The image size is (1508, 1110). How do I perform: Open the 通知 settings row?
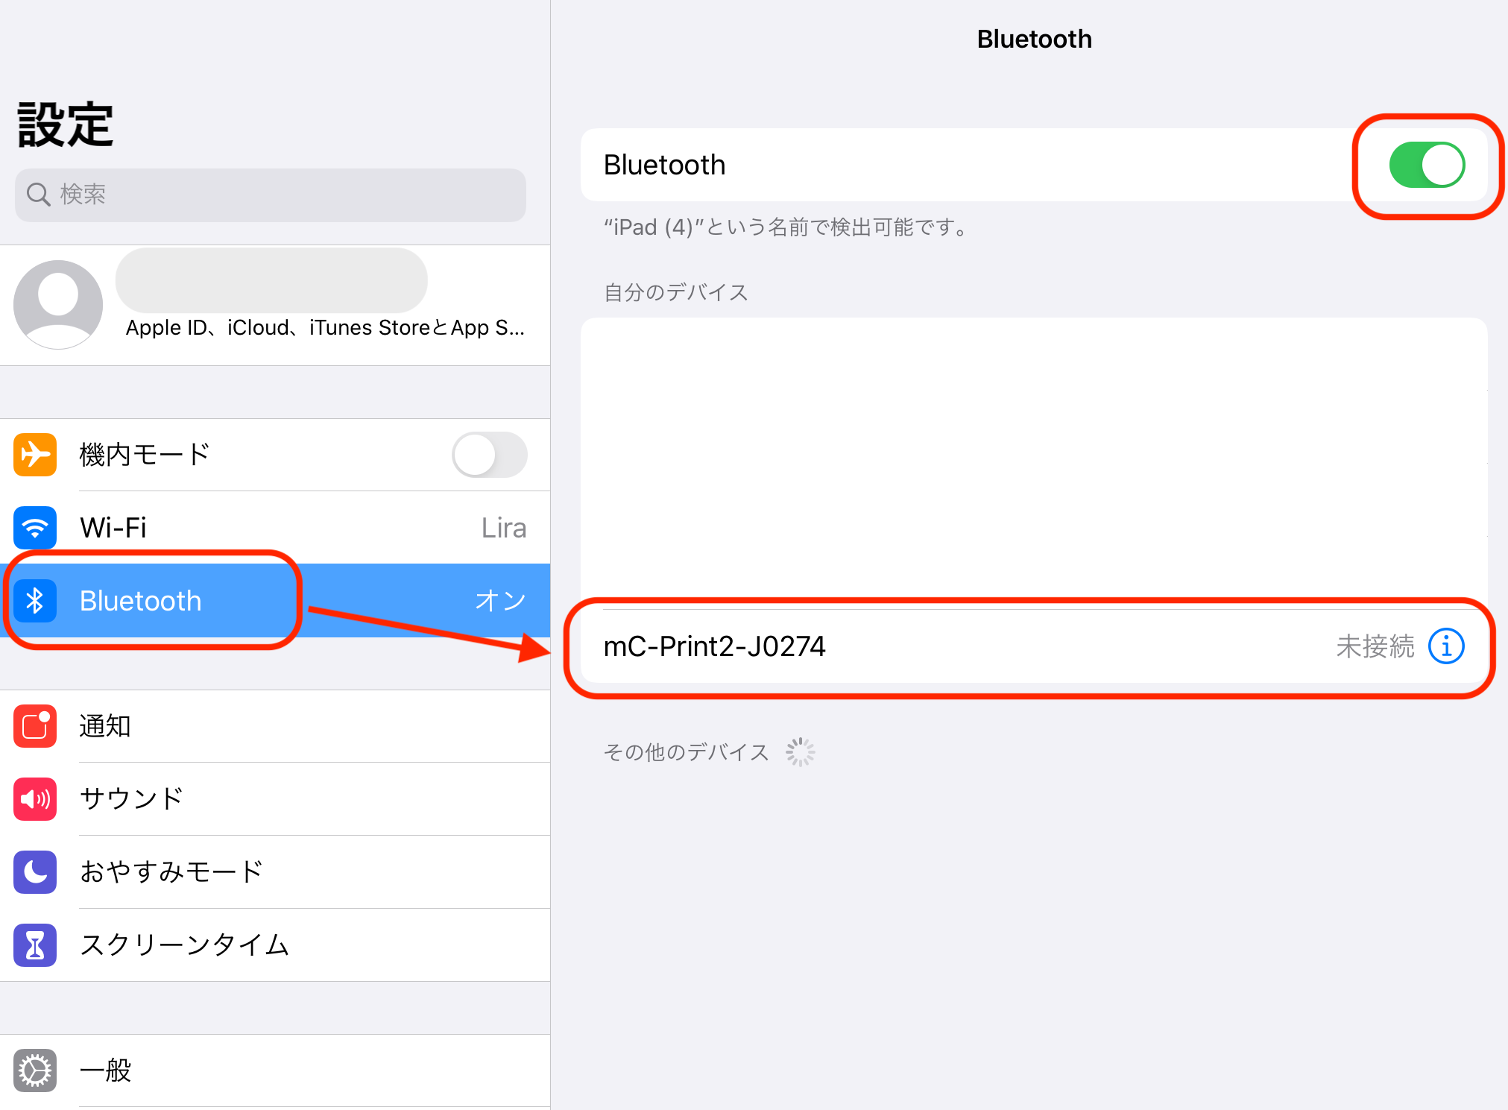click(x=275, y=726)
